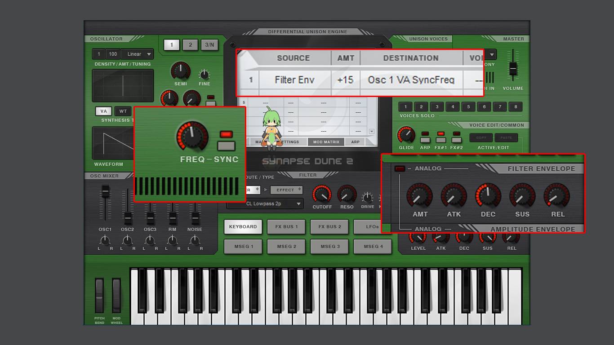Click the OSC3 mixer fader handle
This screenshot has height=345, width=614.
(x=150, y=218)
